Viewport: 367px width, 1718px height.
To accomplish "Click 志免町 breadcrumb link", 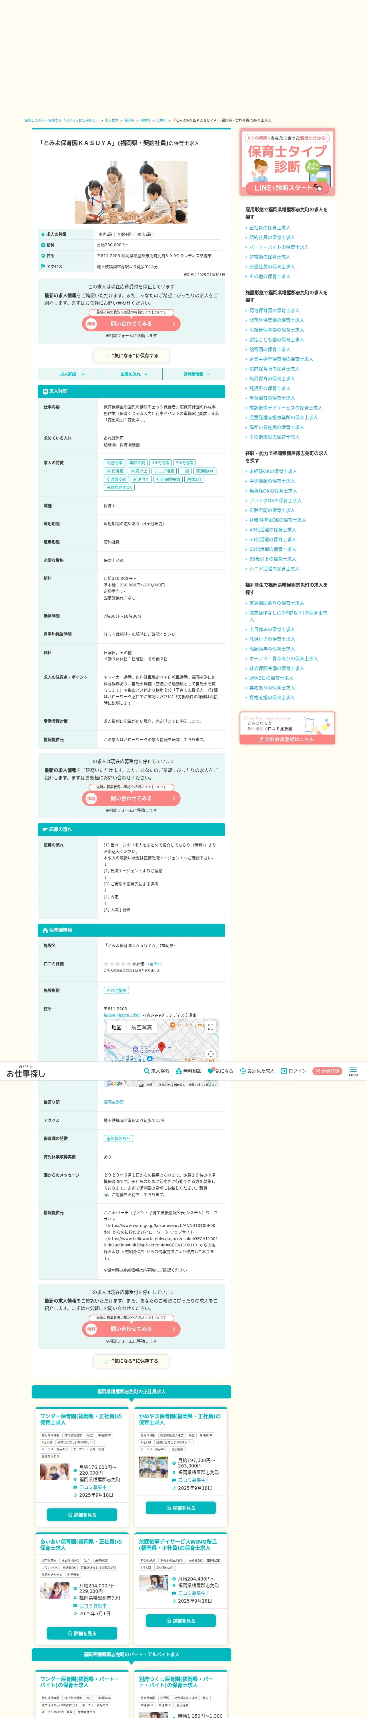I will (x=161, y=121).
